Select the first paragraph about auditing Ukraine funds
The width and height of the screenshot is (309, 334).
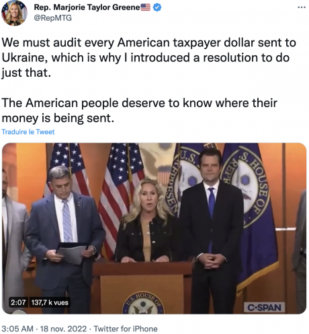point(149,57)
